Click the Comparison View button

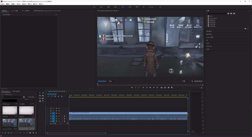[x=172, y=88]
